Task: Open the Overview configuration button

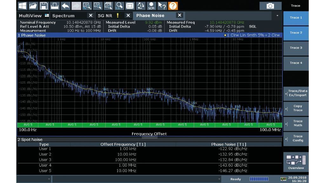Action: tap(296, 162)
